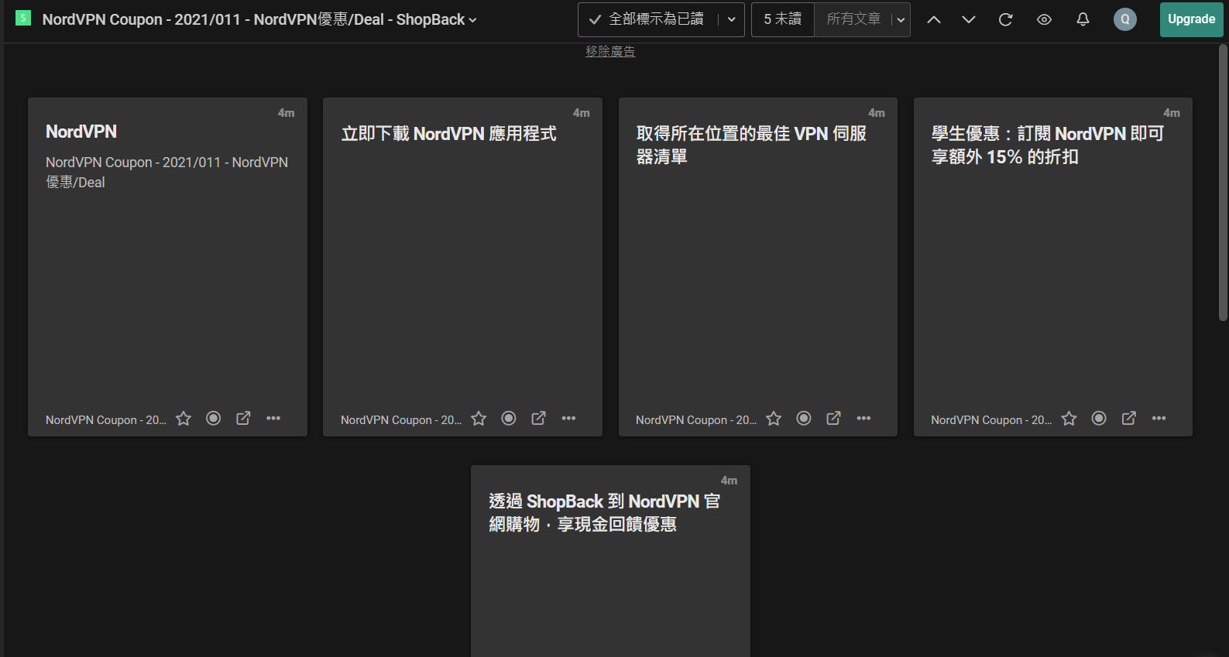
Task: Click the page vertical scrollbar
Action: (1223, 182)
